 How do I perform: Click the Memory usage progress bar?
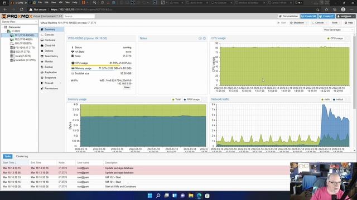click(101, 71)
